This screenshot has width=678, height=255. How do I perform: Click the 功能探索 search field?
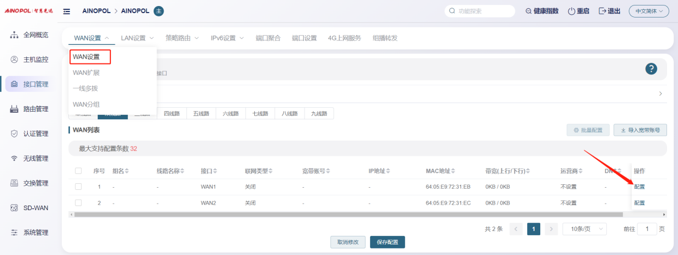479,11
